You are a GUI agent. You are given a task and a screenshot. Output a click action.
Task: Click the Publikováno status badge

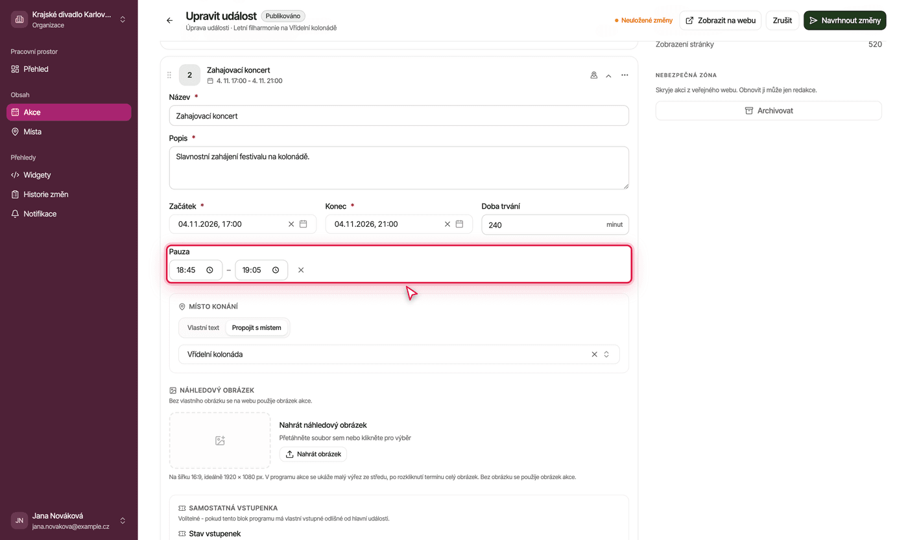(x=283, y=16)
